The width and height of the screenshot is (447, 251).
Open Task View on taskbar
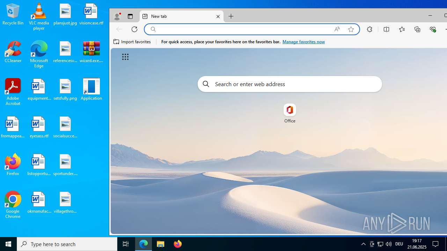pos(126,244)
